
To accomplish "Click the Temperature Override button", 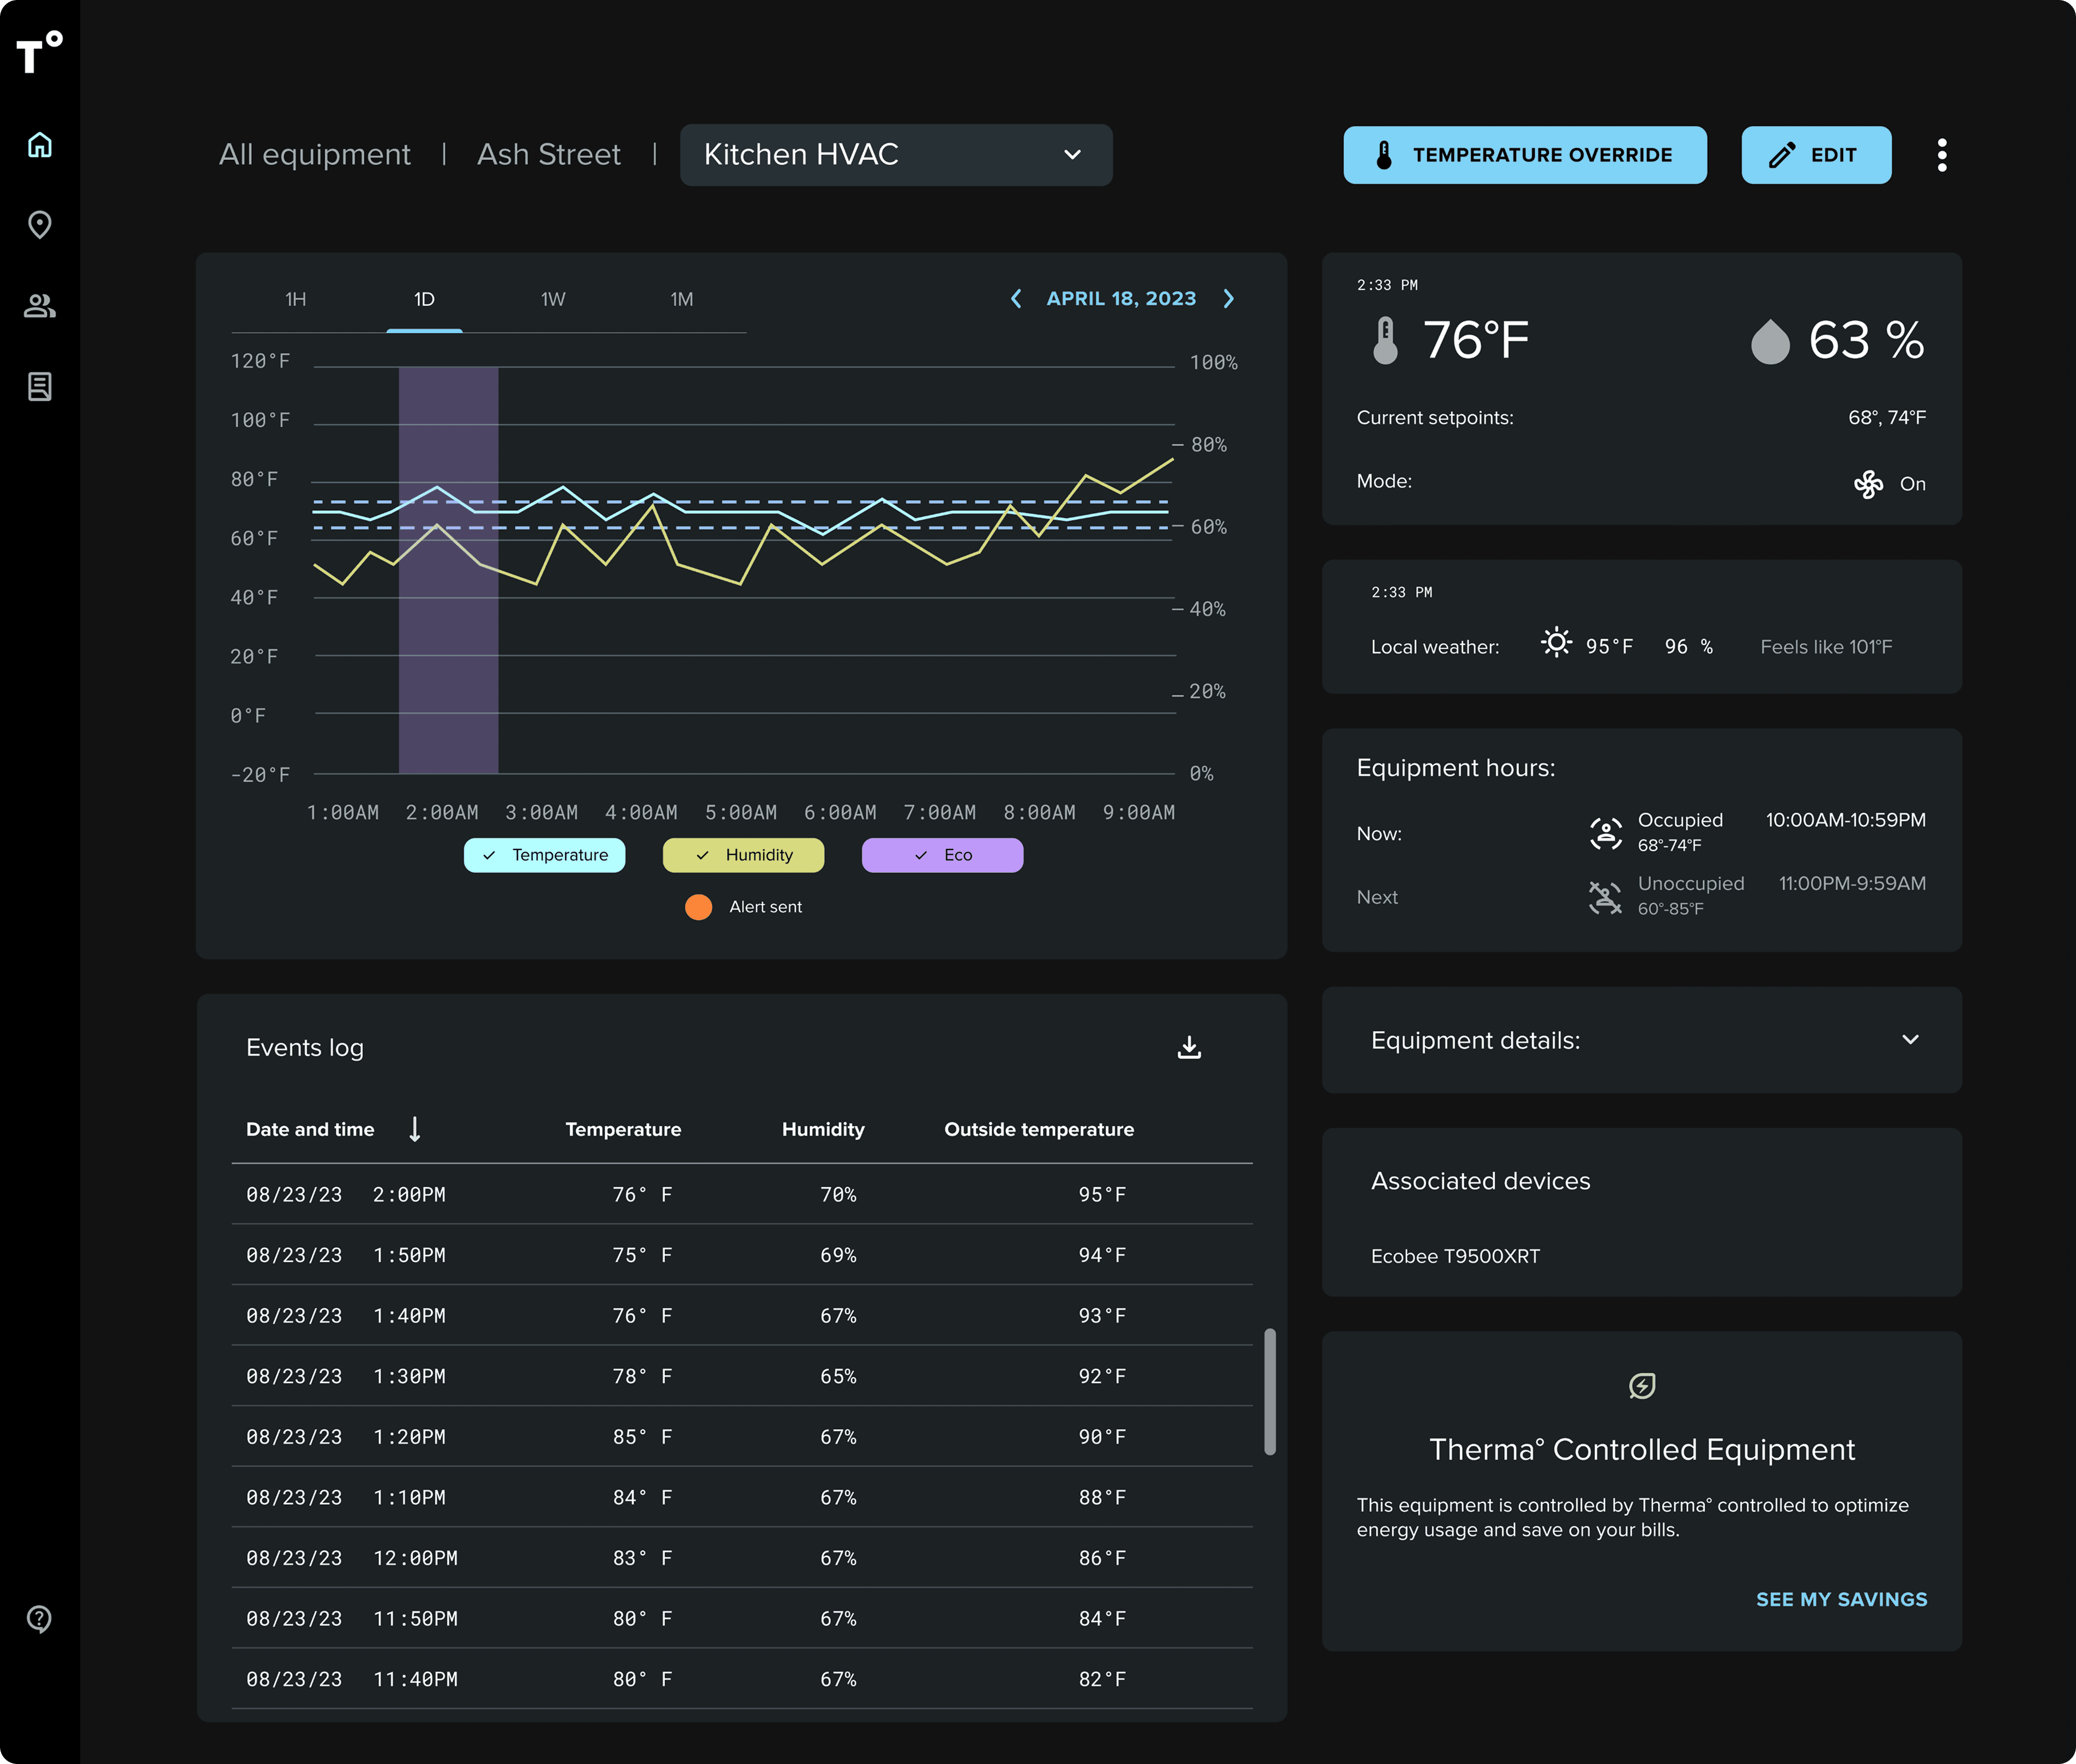I will coord(1524,155).
